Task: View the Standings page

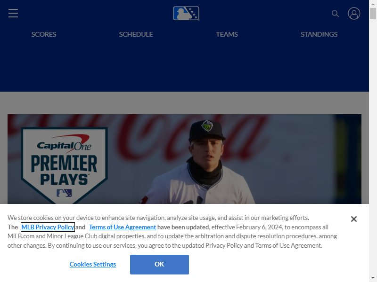Action: pyautogui.click(x=319, y=34)
